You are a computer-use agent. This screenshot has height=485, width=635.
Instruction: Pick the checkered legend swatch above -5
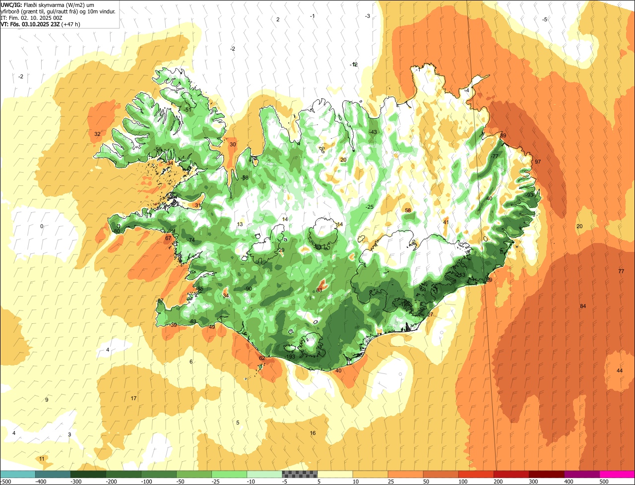tap(300, 474)
